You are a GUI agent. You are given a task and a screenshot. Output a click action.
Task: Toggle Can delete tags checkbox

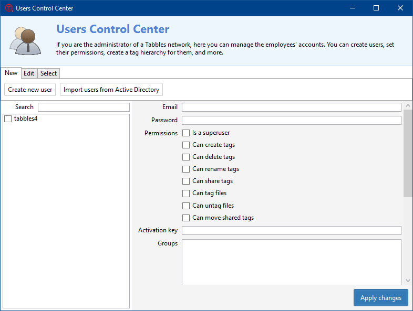tap(186, 157)
